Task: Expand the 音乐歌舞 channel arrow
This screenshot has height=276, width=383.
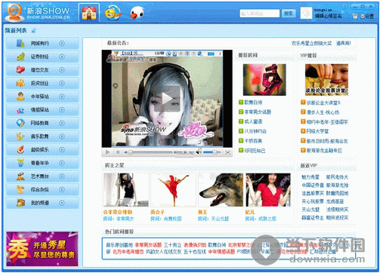Action: [x=62, y=136]
